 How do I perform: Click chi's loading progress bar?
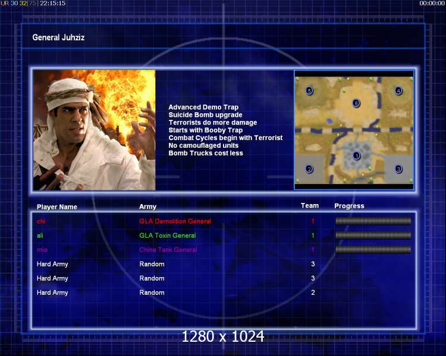[373, 221]
